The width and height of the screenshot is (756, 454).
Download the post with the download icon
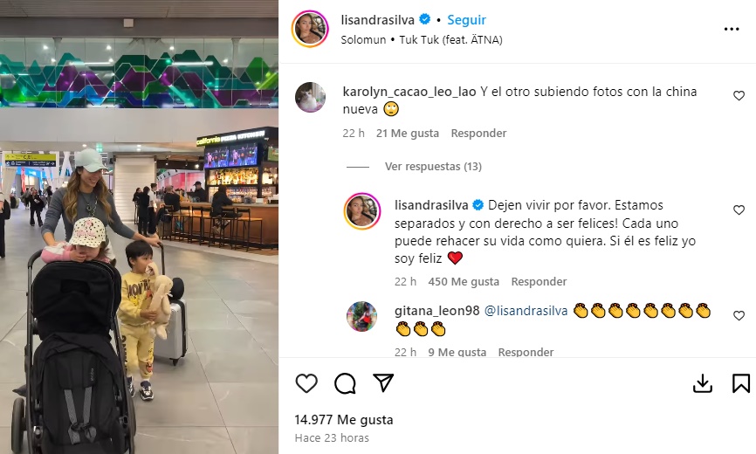point(703,383)
